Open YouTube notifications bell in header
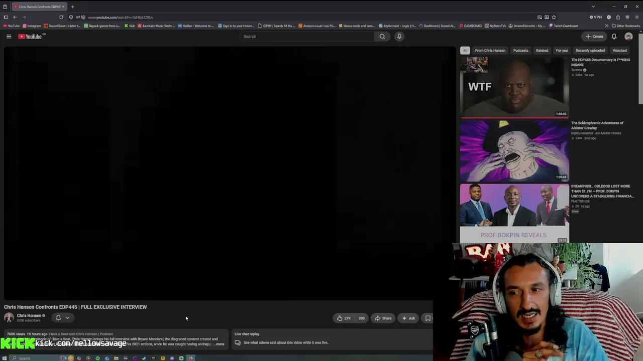Viewport: 643px width, 361px height. pos(614,37)
